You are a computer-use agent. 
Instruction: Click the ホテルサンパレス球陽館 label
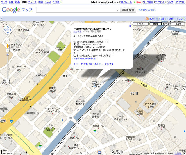tap(49, 128)
